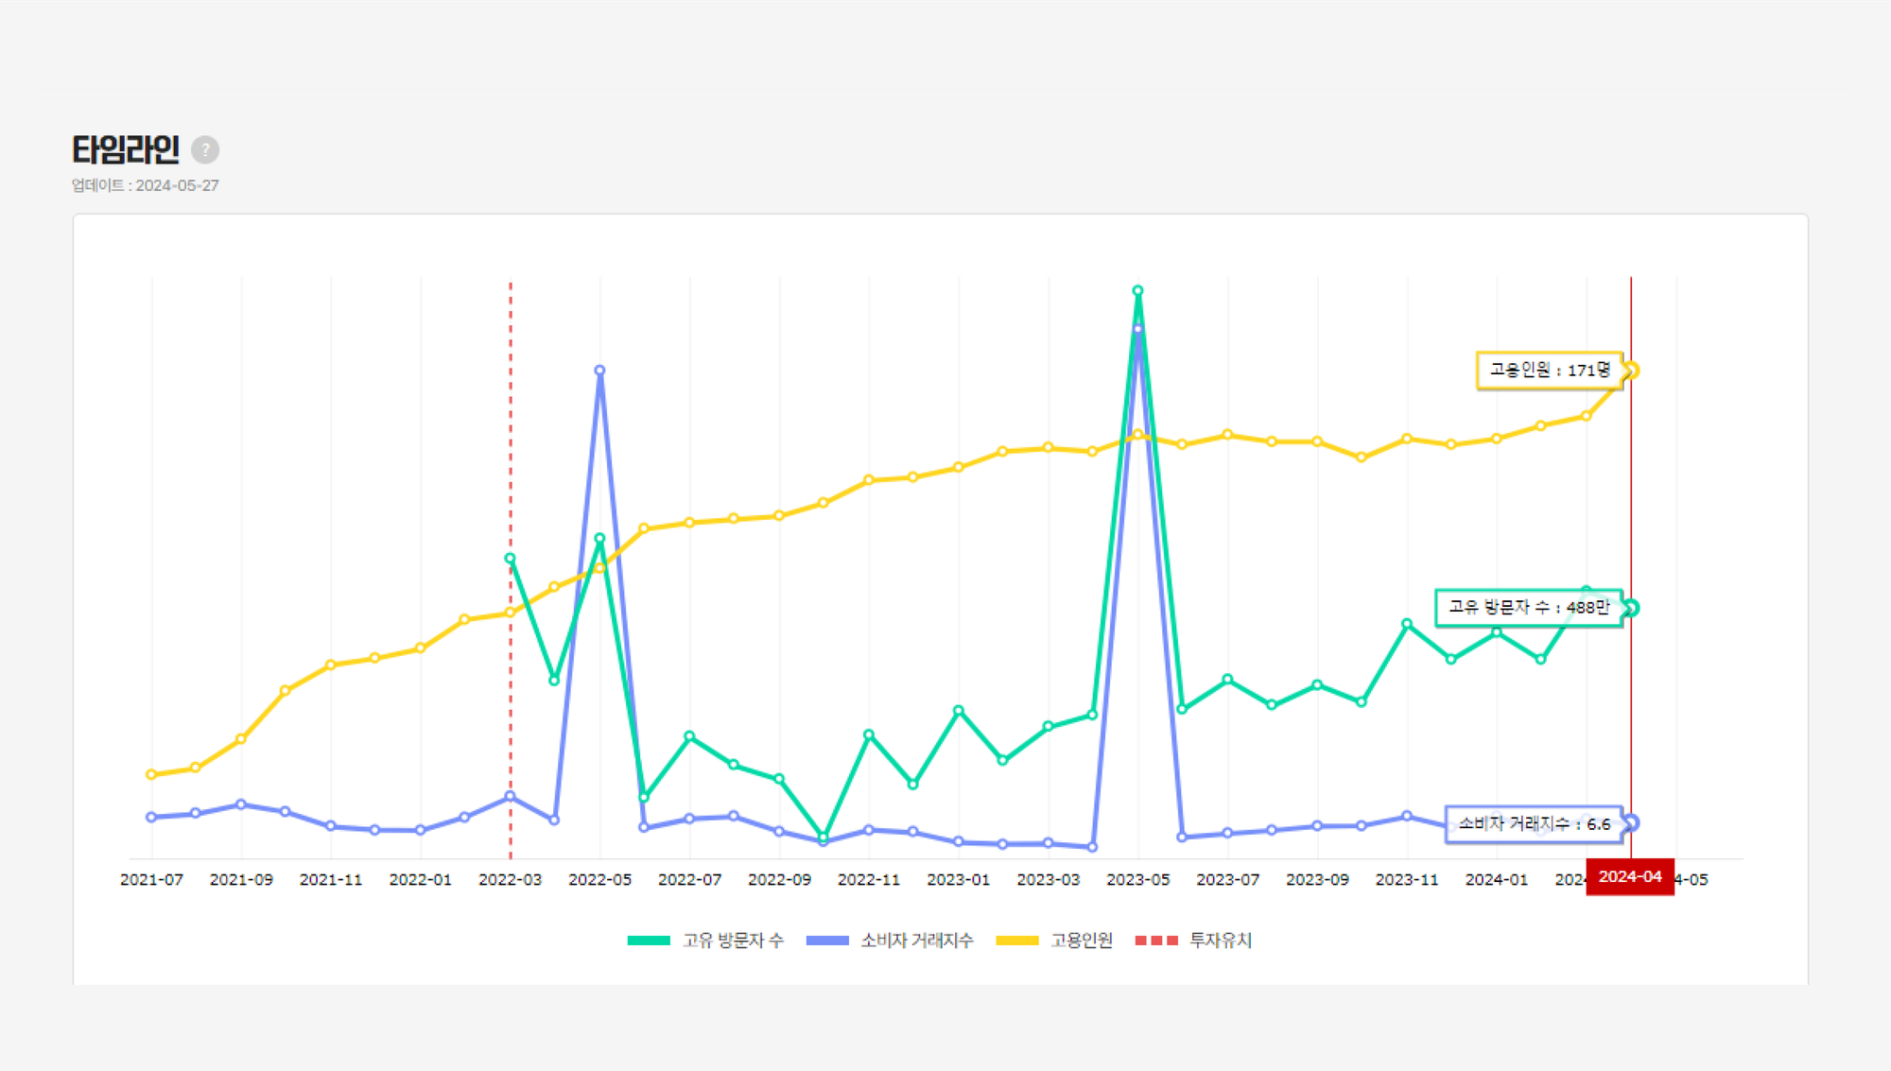Click the 2022-11 axis label
This screenshot has width=1891, height=1071.
868,879
